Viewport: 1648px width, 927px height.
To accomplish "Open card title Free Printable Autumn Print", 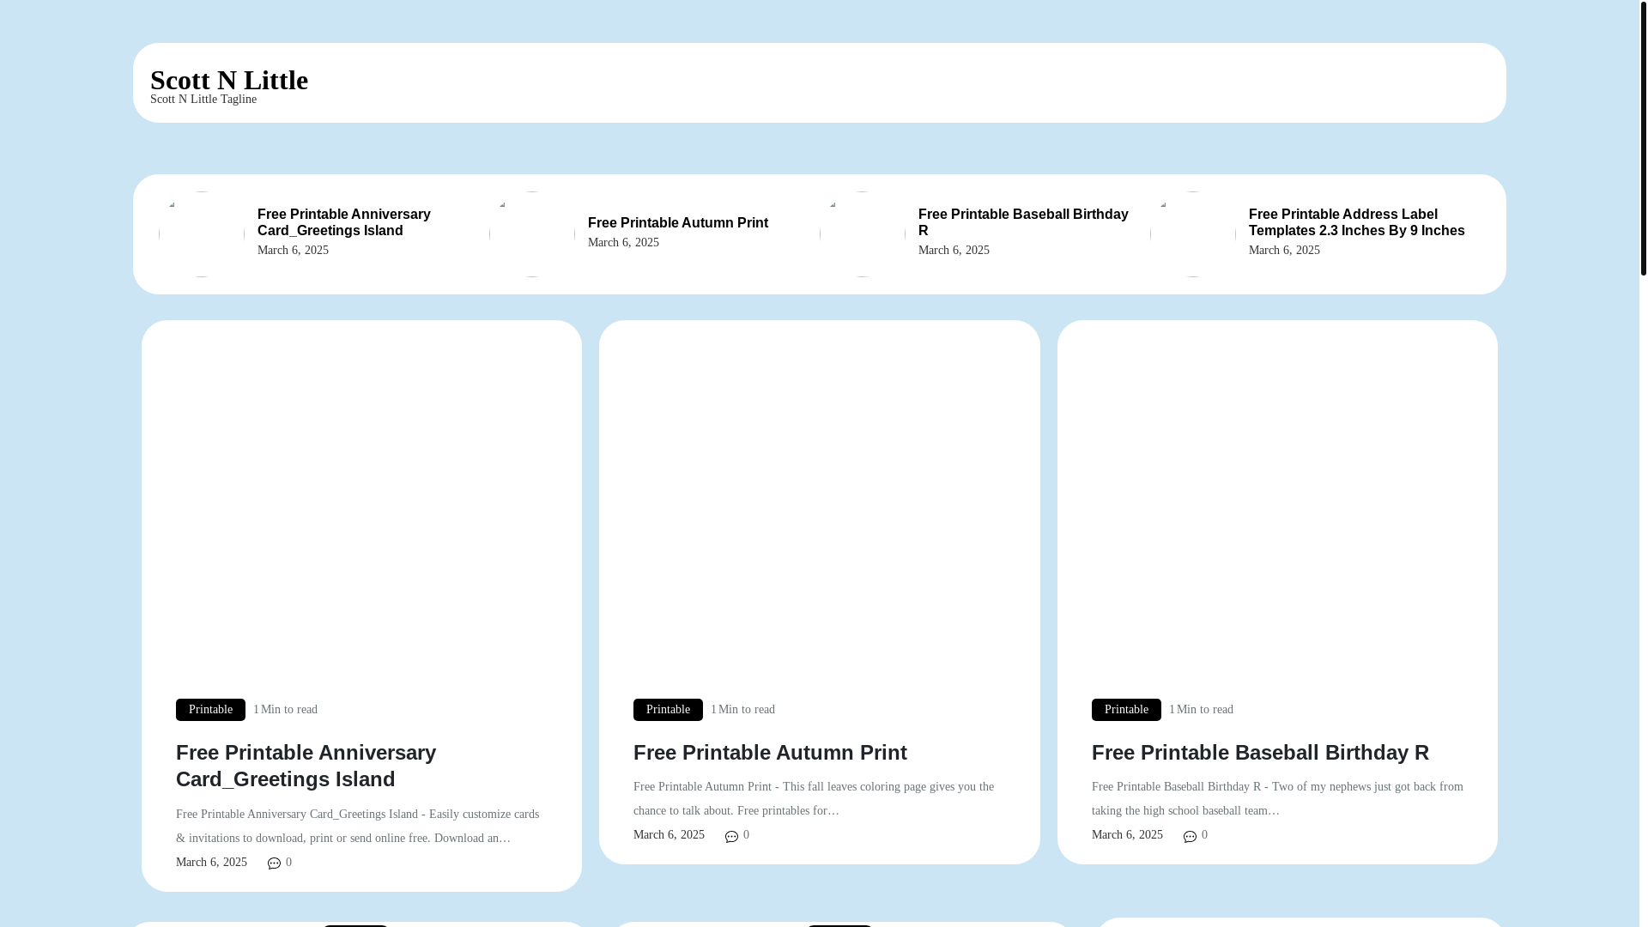I will pos(770,753).
